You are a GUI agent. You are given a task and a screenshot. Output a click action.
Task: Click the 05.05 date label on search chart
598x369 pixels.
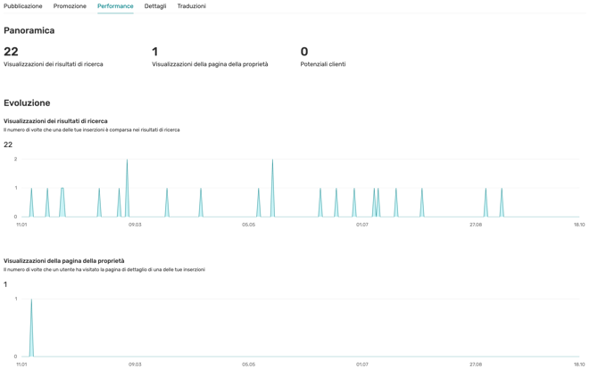pos(248,225)
